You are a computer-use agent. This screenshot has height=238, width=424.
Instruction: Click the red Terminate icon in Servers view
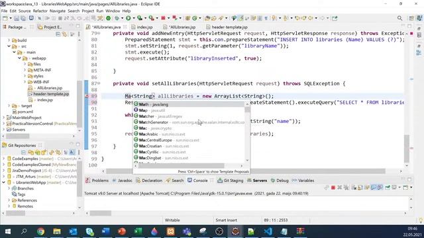(333, 187)
